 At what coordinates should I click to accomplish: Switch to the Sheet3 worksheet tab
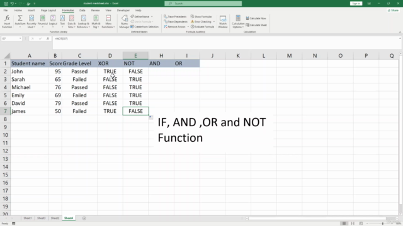(41, 218)
